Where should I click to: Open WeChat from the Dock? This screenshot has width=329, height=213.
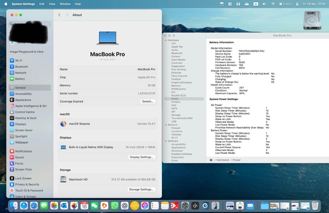(94, 206)
